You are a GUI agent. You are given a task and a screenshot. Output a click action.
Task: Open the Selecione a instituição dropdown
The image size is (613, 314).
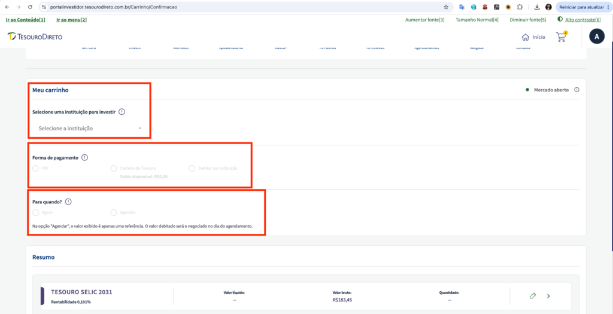pyautogui.click(x=90, y=128)
